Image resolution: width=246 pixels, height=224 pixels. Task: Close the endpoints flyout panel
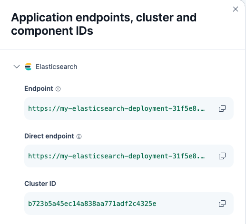point(236,9)
